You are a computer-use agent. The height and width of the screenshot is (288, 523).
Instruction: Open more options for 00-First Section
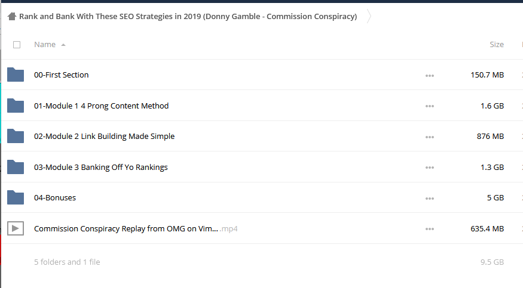[x=430, y=76]
